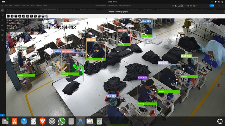
Task: Click the ID:9 86% detection label
Action: tap(22, 48)
